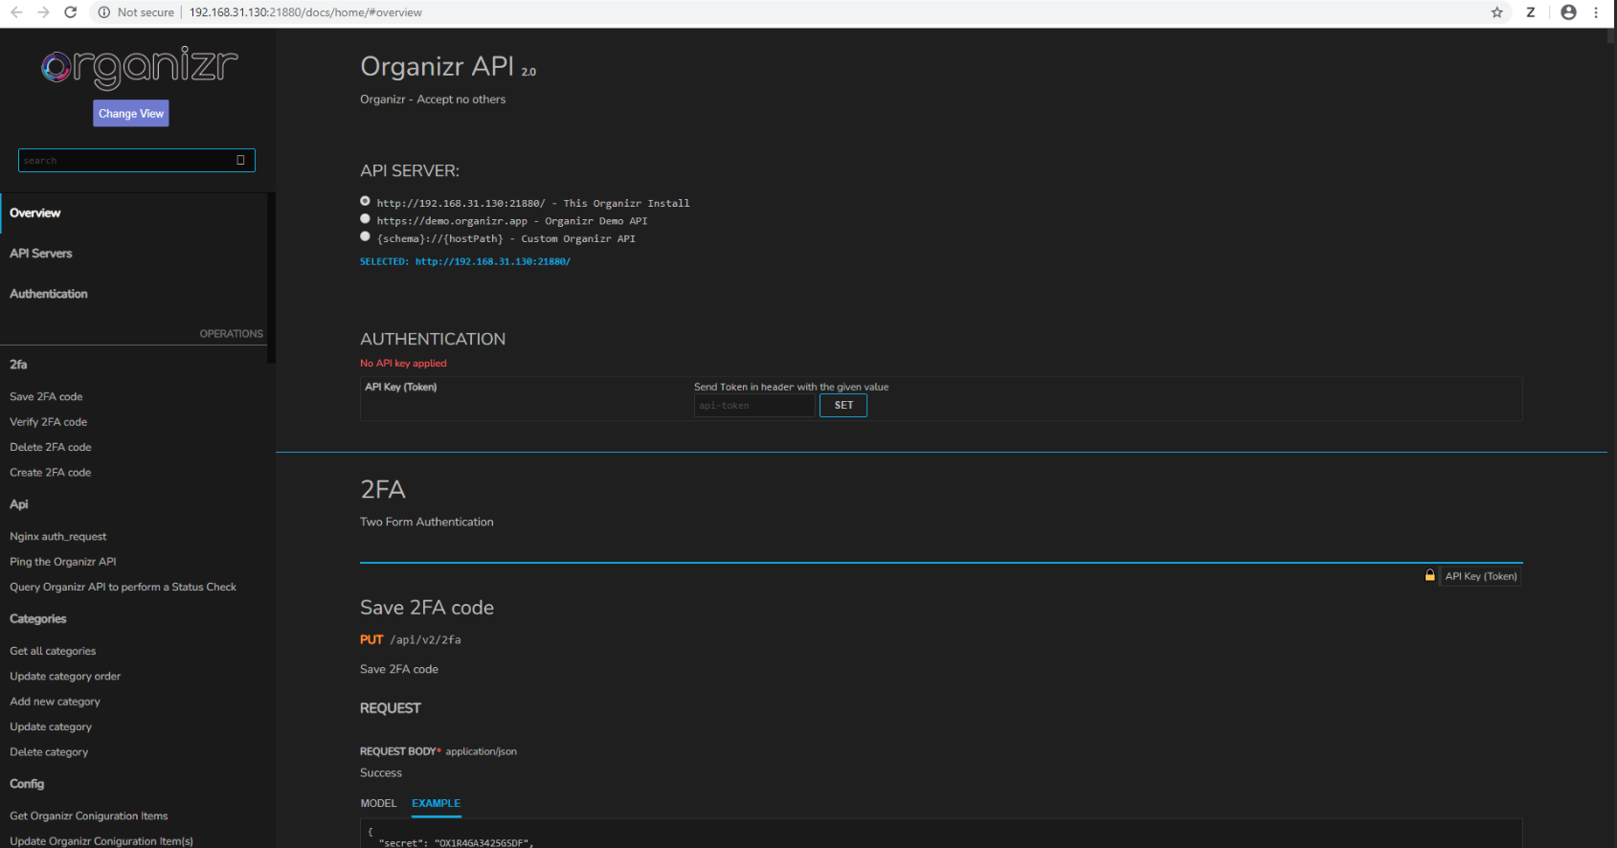Reload the page with the refresh icon

70,12
